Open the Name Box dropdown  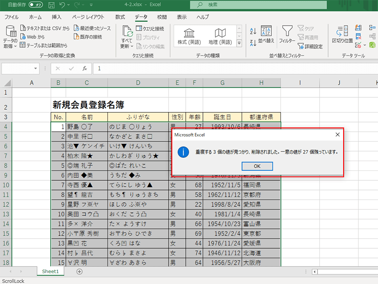coord(35,68)
